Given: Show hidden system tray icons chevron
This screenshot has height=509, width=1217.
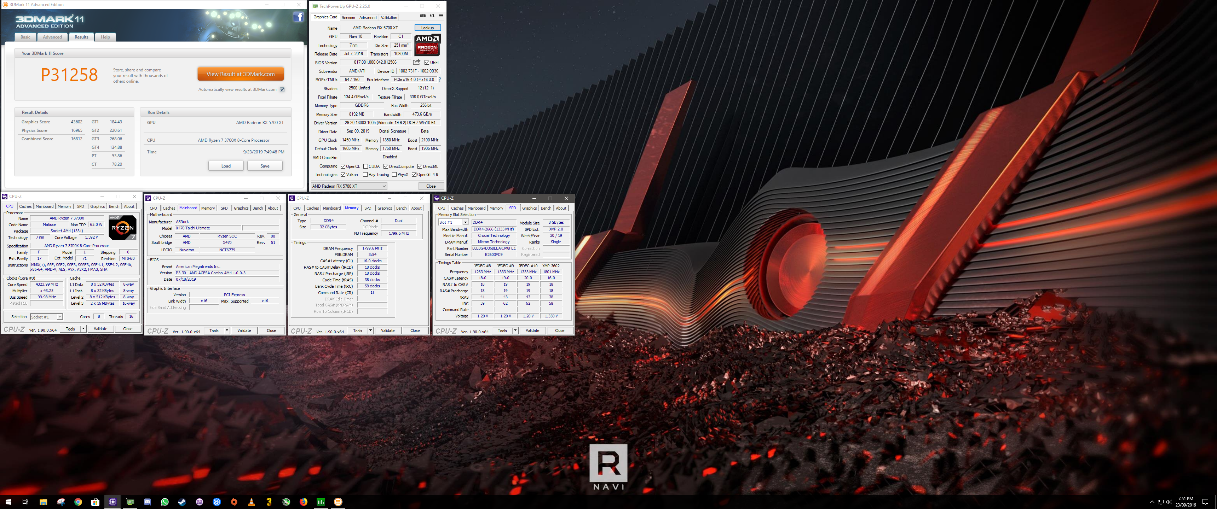Looking at the screenshot, I should (x=1152, y=502).
